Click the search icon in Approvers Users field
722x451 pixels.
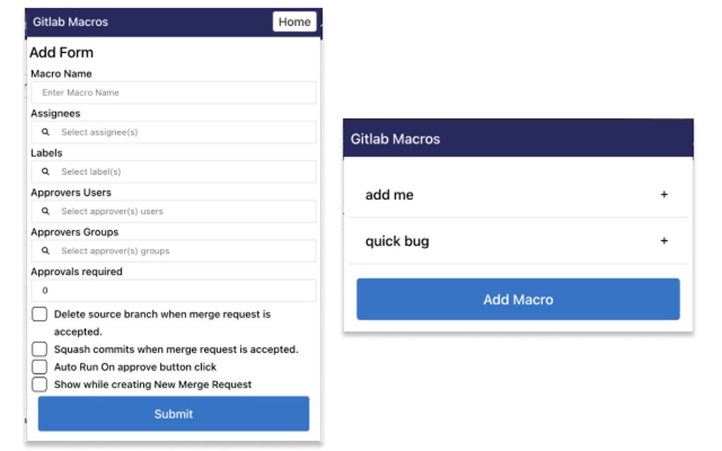[45, 211]
